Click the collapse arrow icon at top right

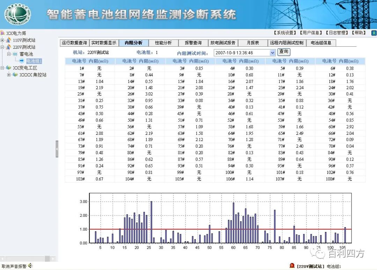pyautogui.click(x=374, y=33)
